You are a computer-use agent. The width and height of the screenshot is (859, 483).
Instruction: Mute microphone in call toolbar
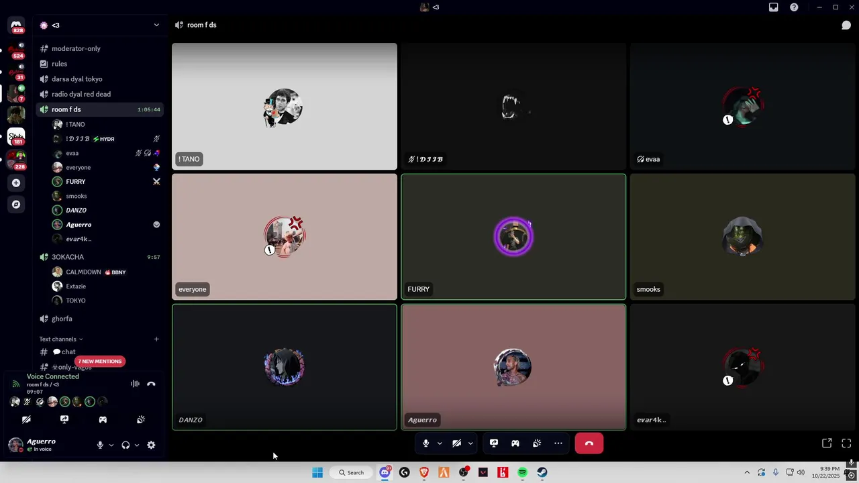[x=425, y=443]
